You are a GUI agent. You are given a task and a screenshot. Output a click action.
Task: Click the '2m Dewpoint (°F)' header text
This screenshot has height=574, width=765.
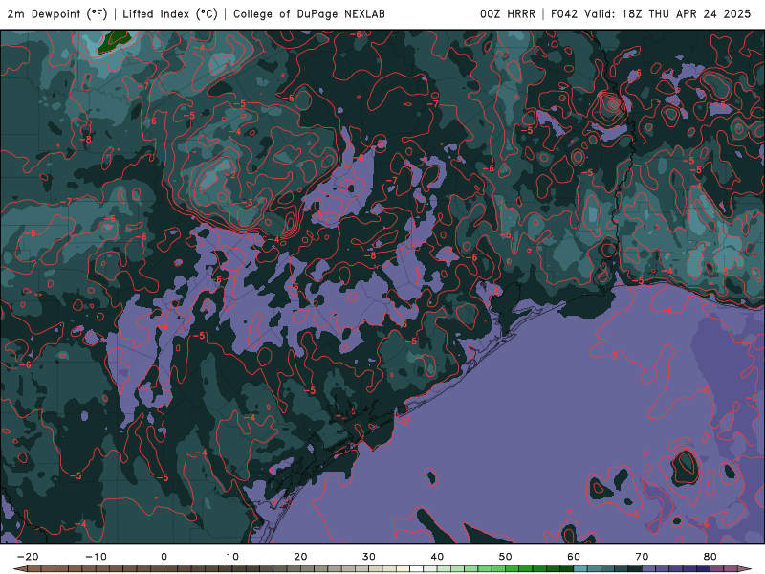(57, 14)
